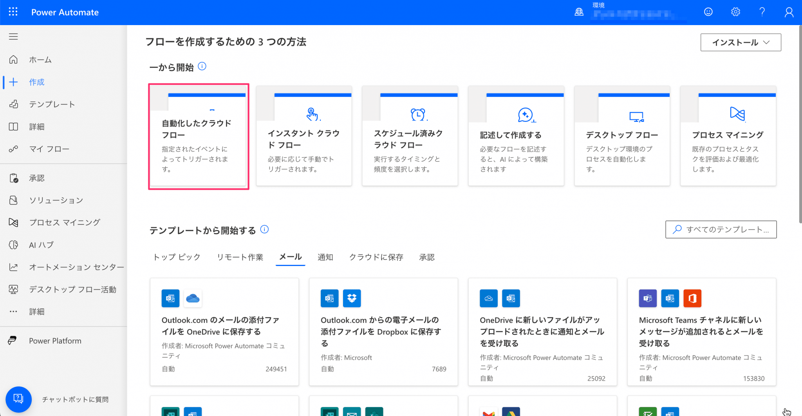
Task: Click the plus icon next to 作成
Action: (x=13, y=82)
